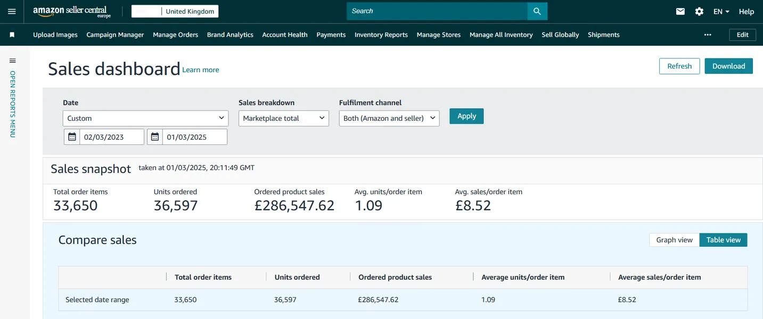763x319 pixels.
Task: Open settings gear icon
Action: (x=699, y=11)
